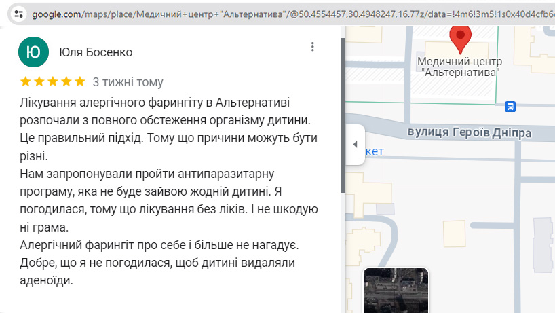Click the partially hidden blue 'кет' label
The height and width of the screenshot is (313, 555).
coord(375,151)
